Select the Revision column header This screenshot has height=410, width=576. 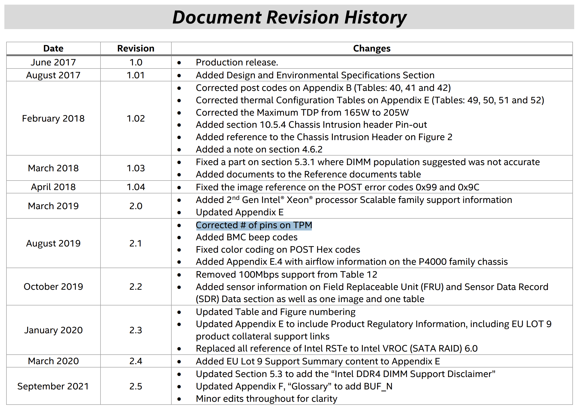click(x=136, y=48)
